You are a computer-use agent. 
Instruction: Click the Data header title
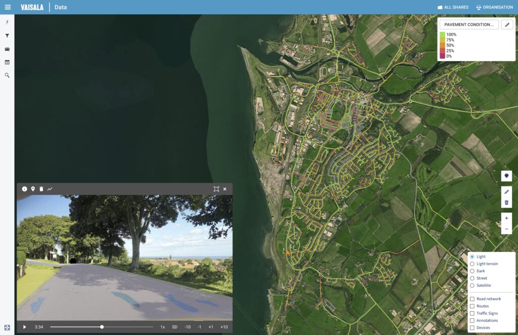(61, 7)
